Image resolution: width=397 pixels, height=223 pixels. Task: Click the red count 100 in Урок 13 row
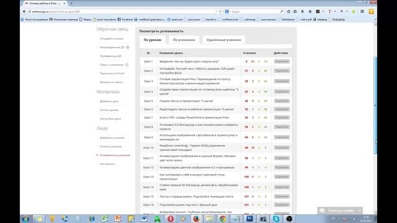click(x=246, y=177)
